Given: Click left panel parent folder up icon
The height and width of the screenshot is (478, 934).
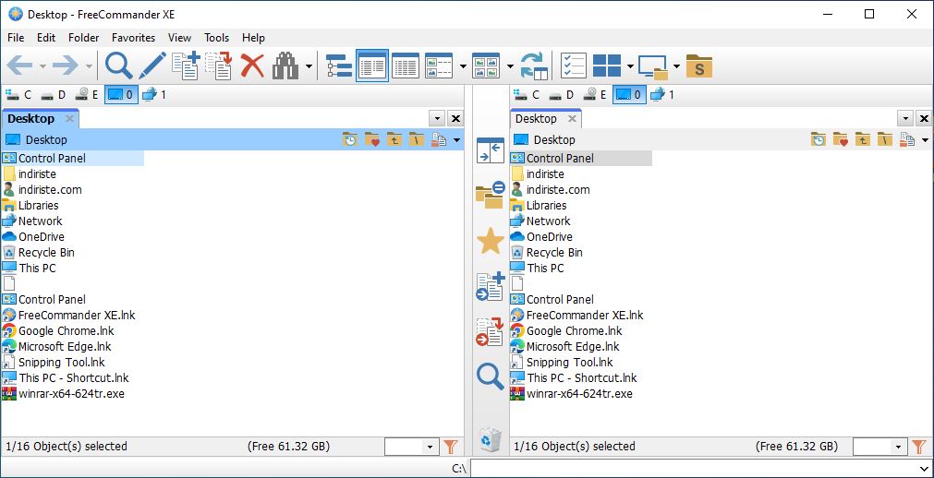Looking at the screenshot, I should (x=394, y=140).
